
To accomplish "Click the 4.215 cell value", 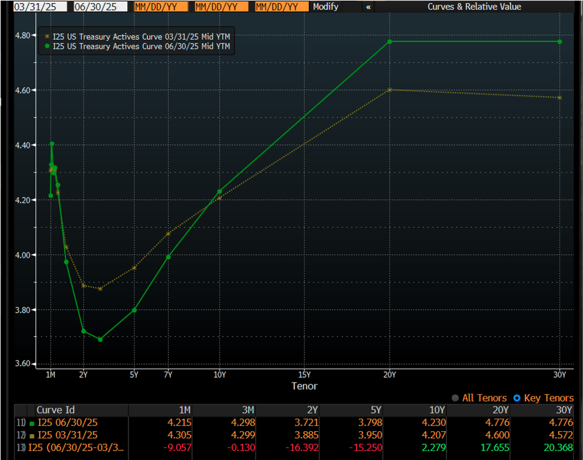I will [x=180, y=422].
